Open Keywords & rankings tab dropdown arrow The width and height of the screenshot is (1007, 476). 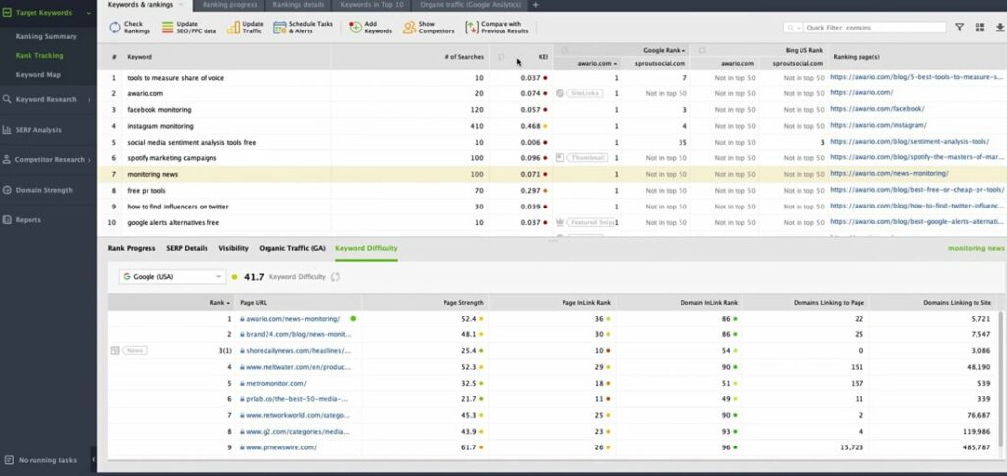coord(181,5)
